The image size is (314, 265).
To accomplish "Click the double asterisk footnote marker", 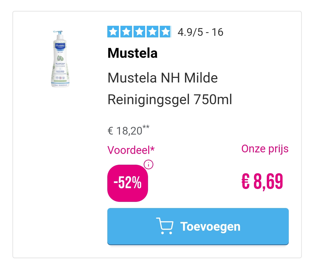I will pos(146,127).
